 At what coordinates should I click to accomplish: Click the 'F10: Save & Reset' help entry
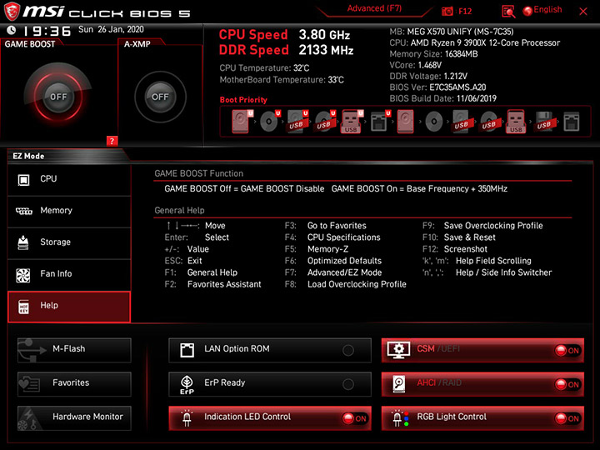click(459, 237)
